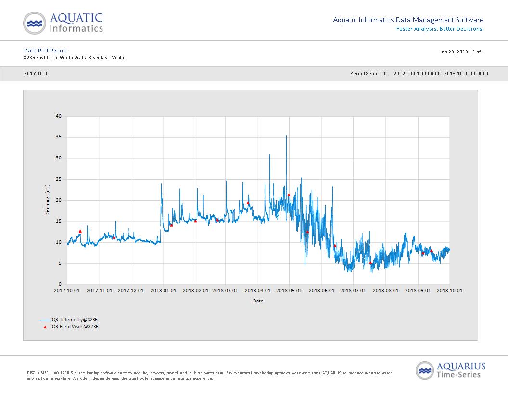
Task: Click the highest discharge peak above 35 cfs
Action: point(286,136)
